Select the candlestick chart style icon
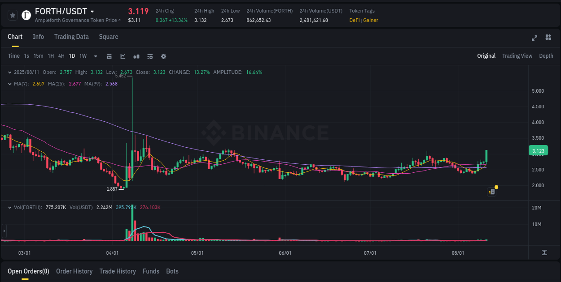 tap(136, 56)
